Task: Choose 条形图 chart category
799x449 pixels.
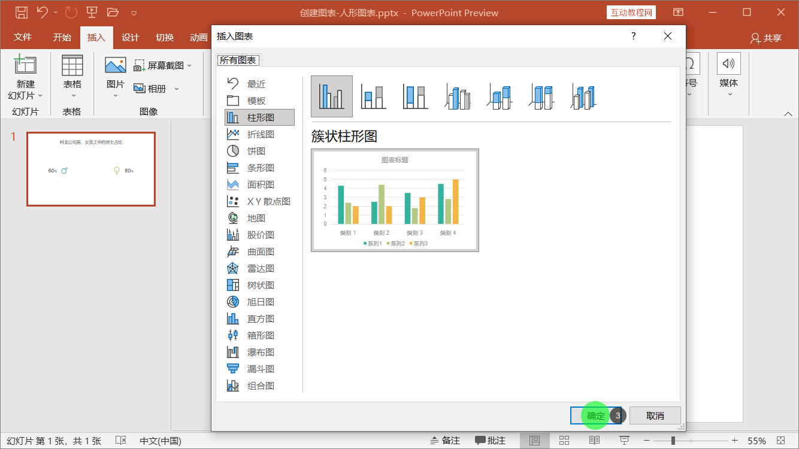Action: coord(259,168)
